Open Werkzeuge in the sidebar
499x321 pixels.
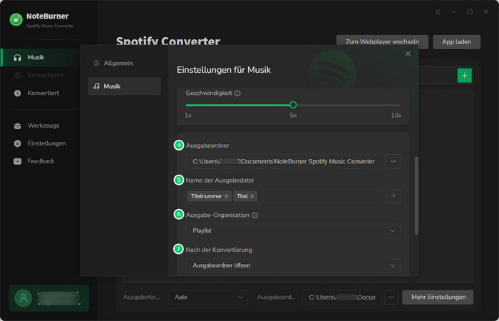[41, 126]
